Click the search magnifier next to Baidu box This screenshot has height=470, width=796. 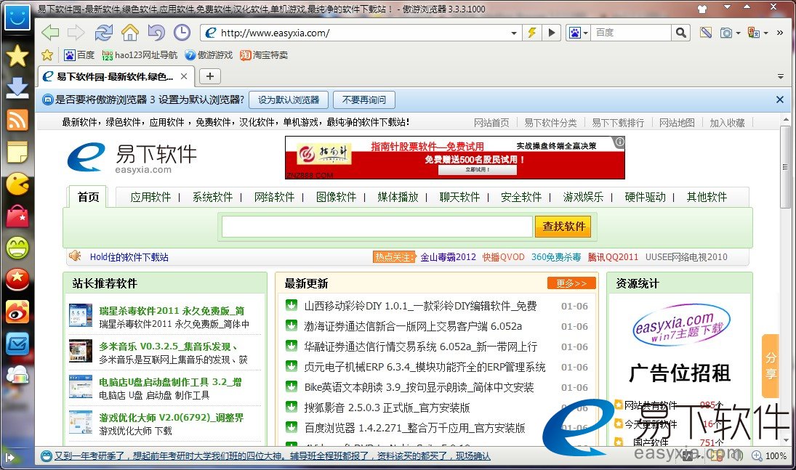coord(680,33)
